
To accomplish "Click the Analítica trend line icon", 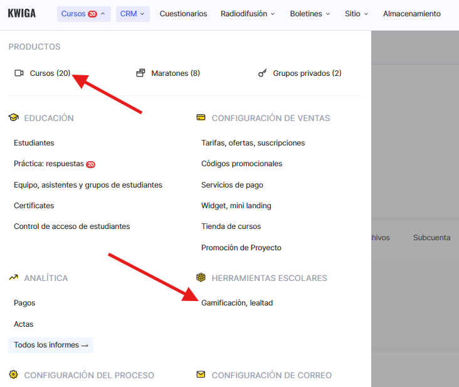I will pyautogui.click(x=13, y=278).
